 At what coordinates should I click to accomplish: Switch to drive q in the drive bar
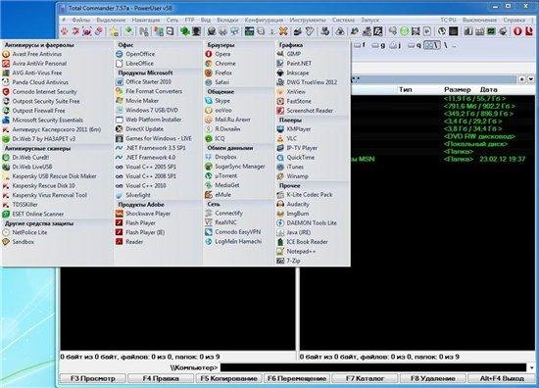pos(415,45)
